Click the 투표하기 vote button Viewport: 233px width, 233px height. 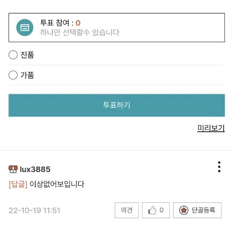[116, 105]
